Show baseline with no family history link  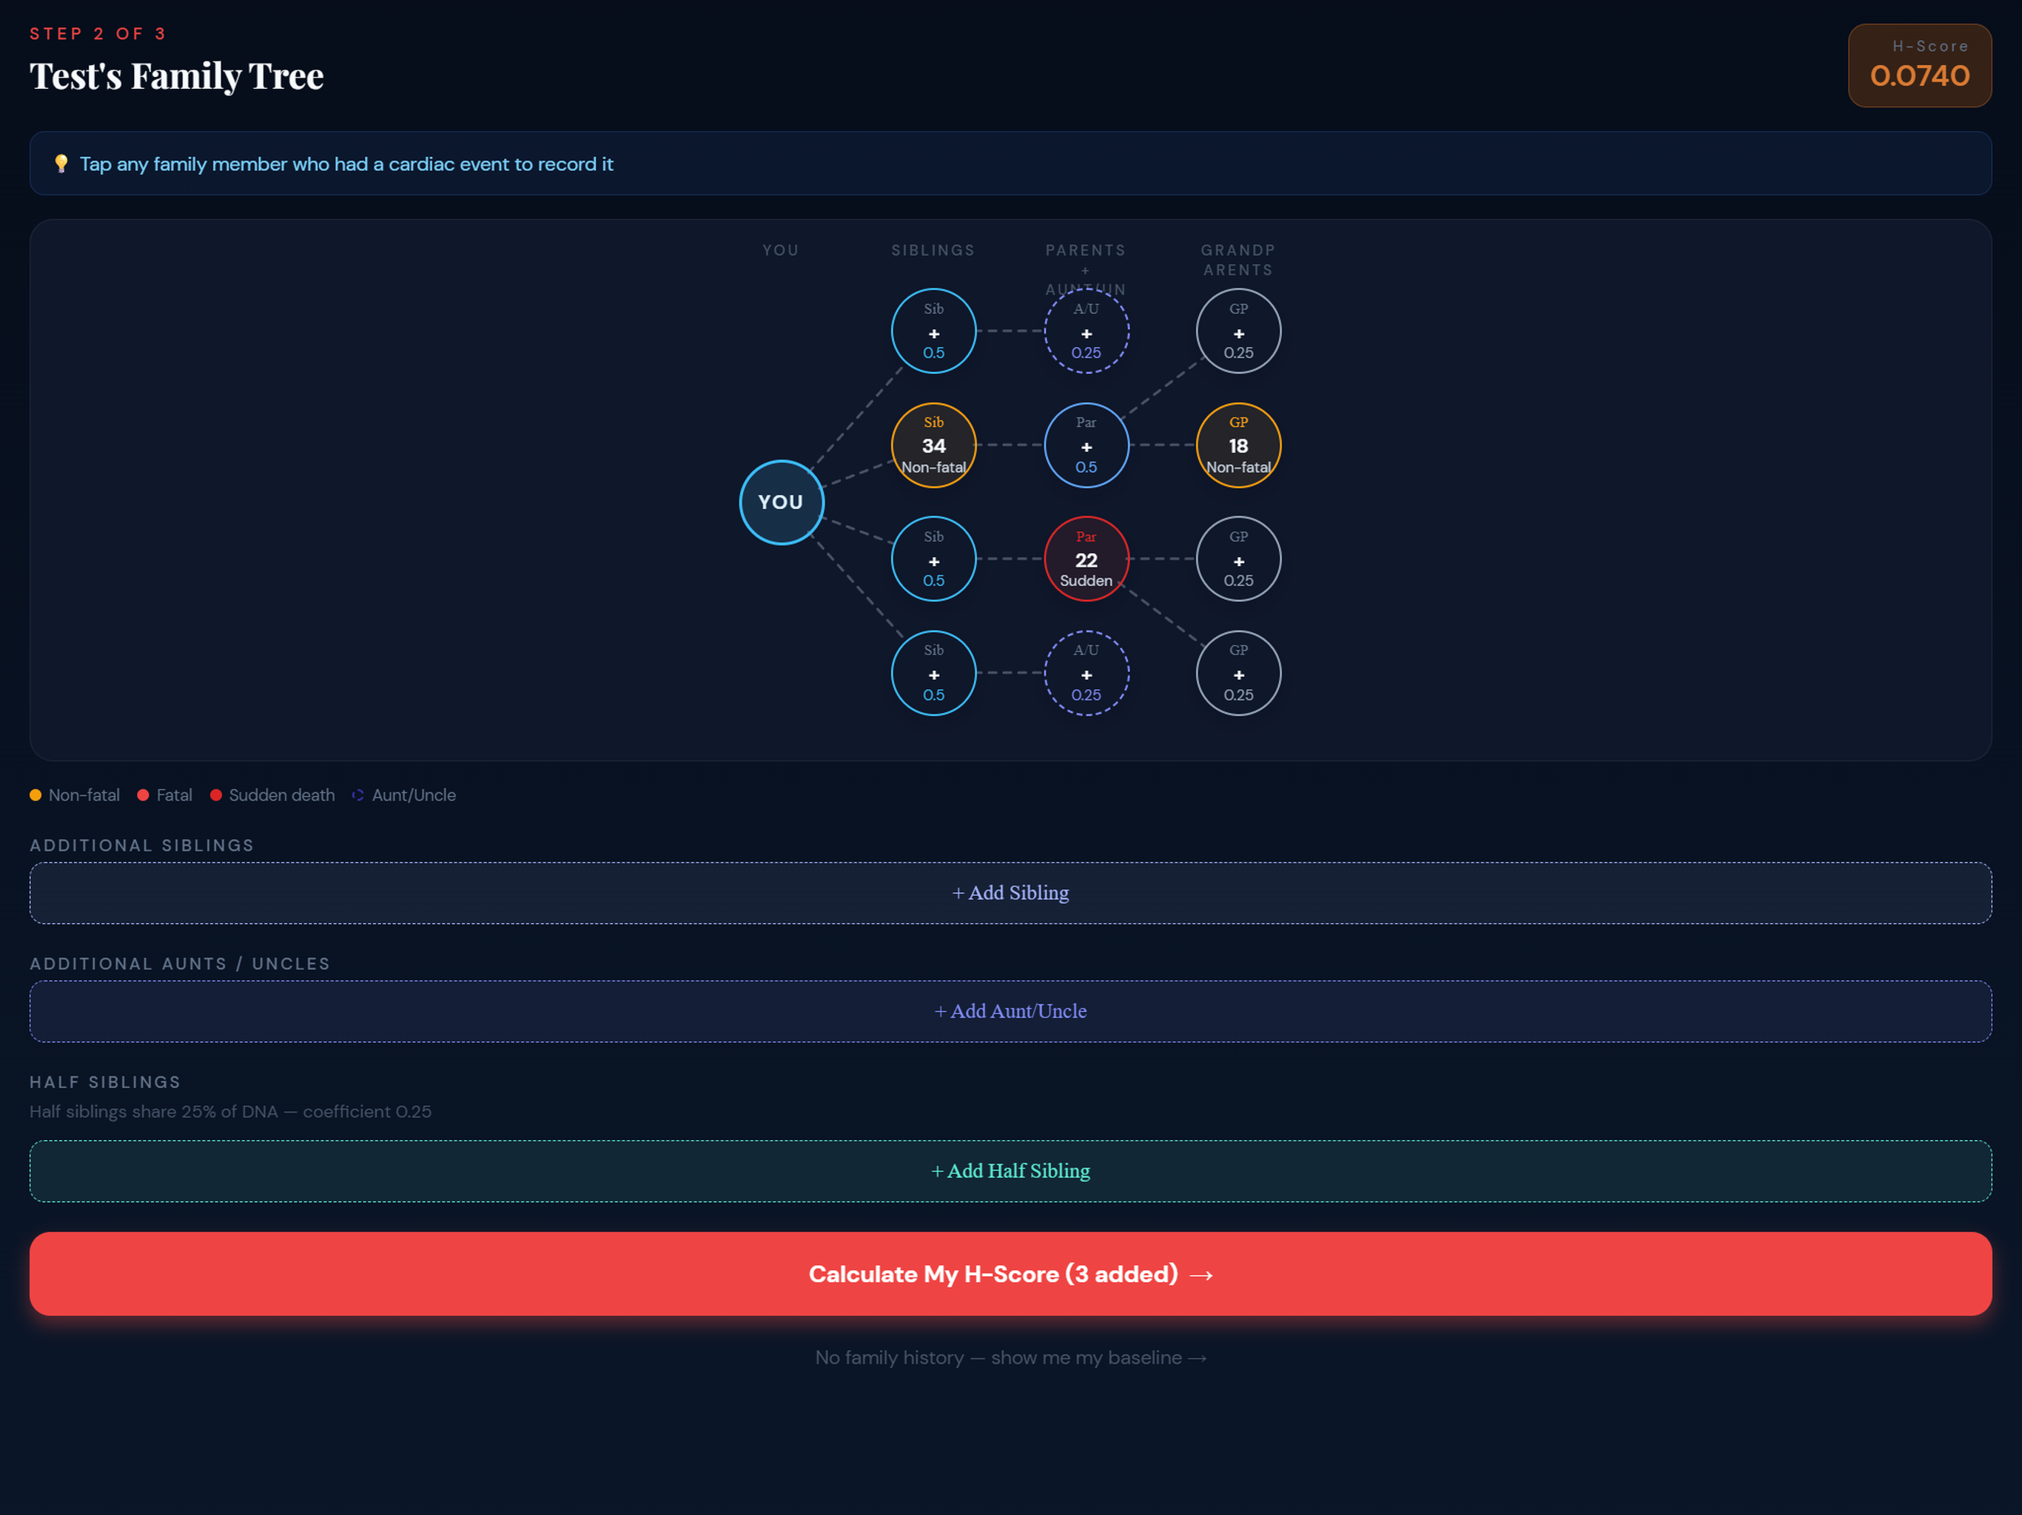pyautogui.click(x=1010, y=1358)
